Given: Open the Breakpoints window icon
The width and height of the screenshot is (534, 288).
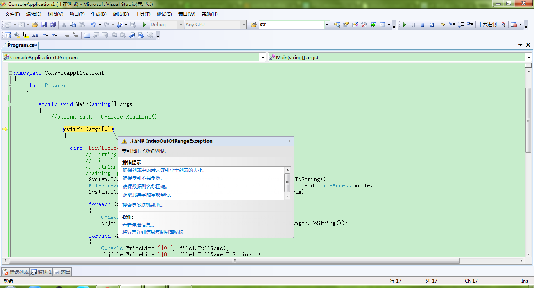Looking at the screenshot, I should point(514,25).
